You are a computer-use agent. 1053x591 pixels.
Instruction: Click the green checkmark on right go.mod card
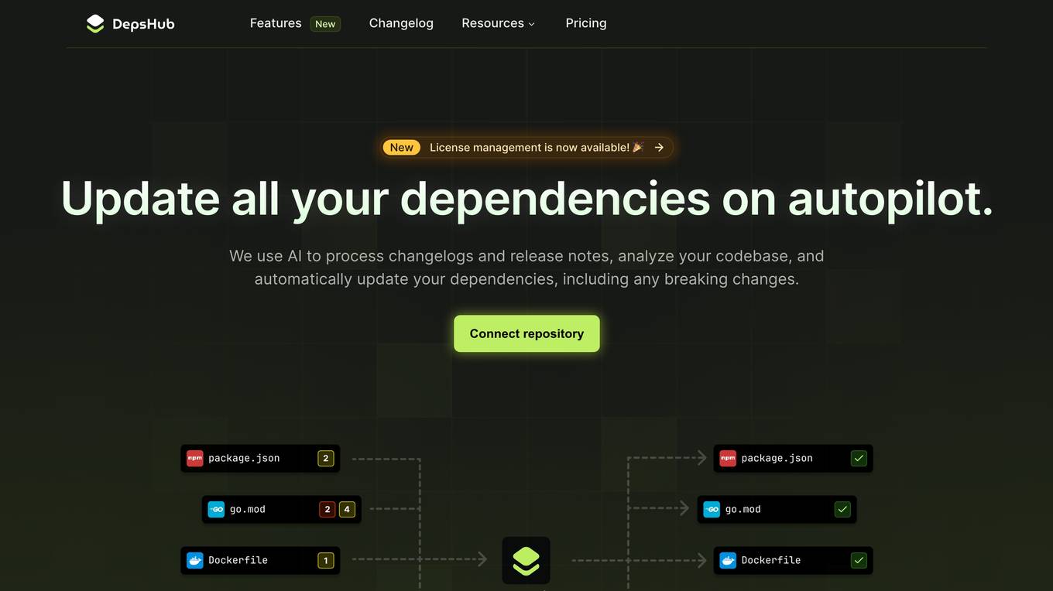click(x=842, y=509)
